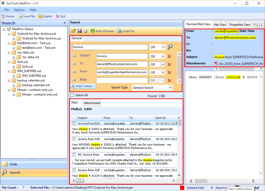The height and width of the screenshot is (191, 265).
Task: Expand the nested my-data.ost node
Action: click(14, 57)
